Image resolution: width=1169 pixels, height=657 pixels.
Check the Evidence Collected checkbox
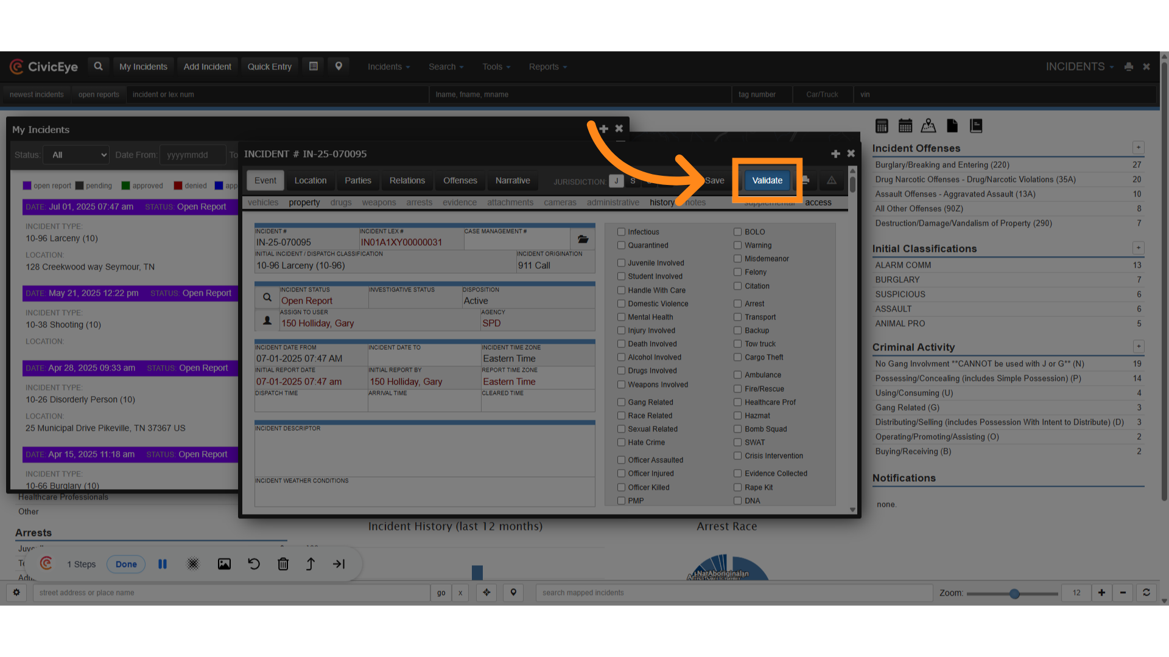(738, 473)
